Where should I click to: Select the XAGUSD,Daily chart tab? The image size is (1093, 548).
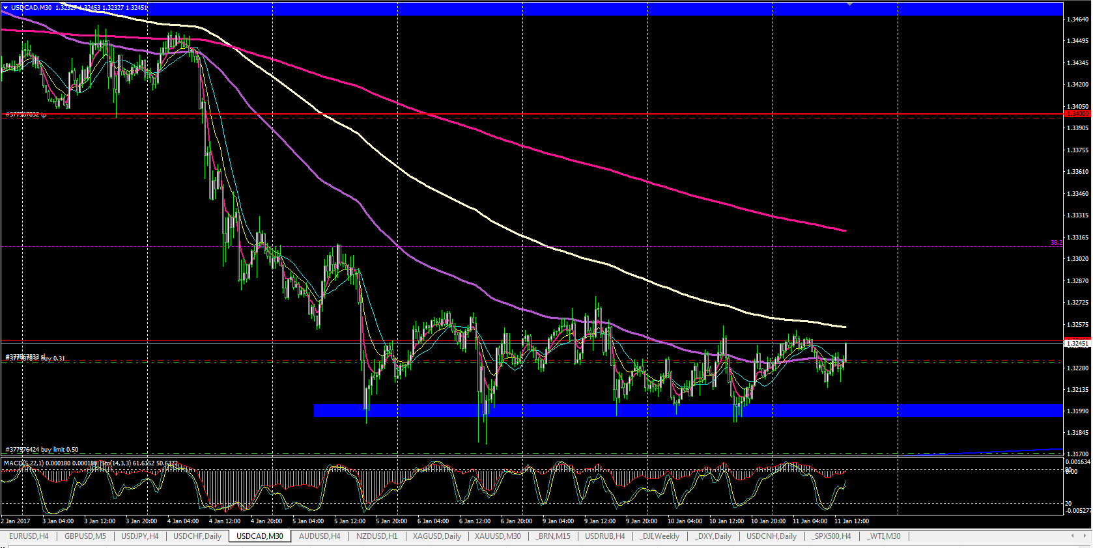click(x=437, y=536)
